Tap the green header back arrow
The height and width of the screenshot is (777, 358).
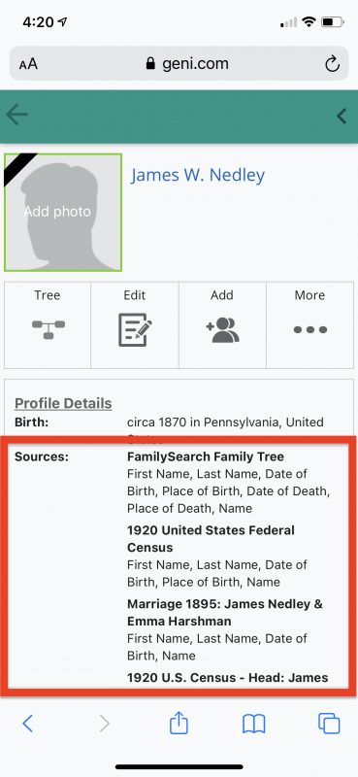coord(16,115)
